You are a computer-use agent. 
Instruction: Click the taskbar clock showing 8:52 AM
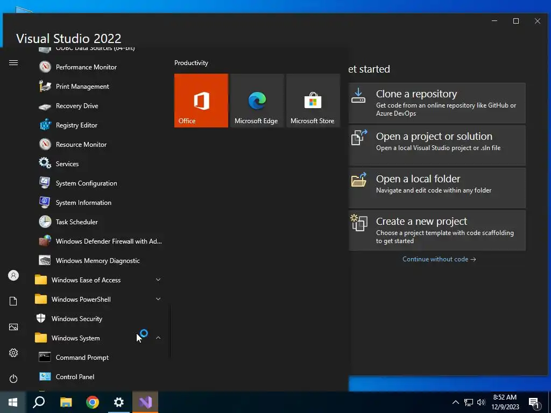tap(505, 402)
